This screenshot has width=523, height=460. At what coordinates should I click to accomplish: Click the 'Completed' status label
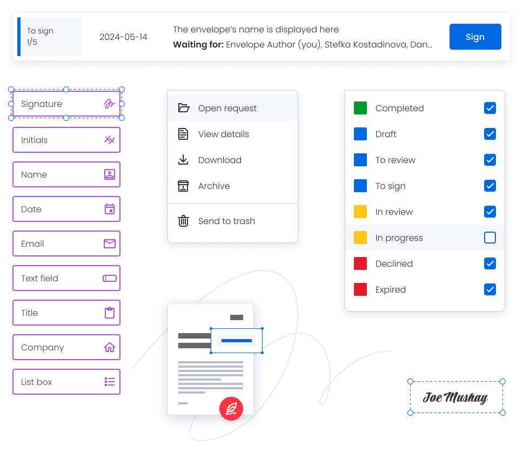pyautogui.click(x=399, y=109)
